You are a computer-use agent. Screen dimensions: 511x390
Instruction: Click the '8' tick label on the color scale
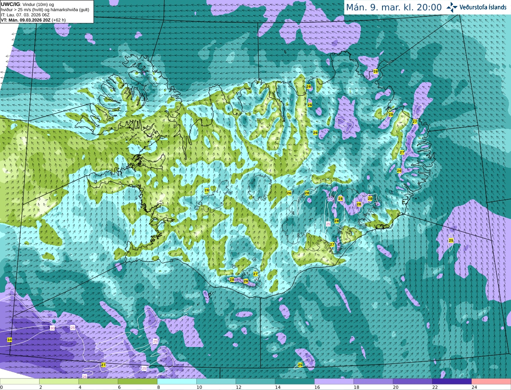(x=158, y=387)
